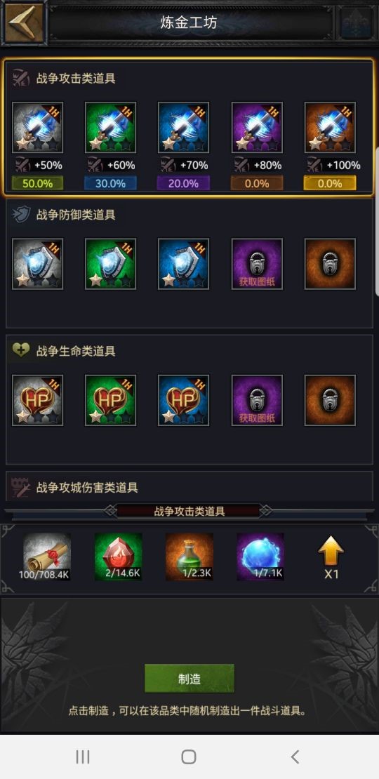Tap the yellow 0.0% probability badge
Screen dimensions: 379x779
pyautogui.click(x=330, y=183)
